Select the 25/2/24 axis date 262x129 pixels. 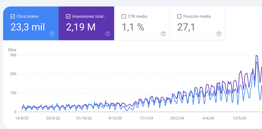point(177,118)
